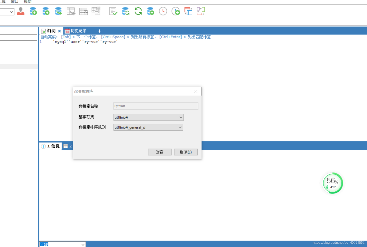Click the database import (down arrow) icon
The height and width of the screenshot is (247, 367).
pyautogui.click(x=33, y=11)
